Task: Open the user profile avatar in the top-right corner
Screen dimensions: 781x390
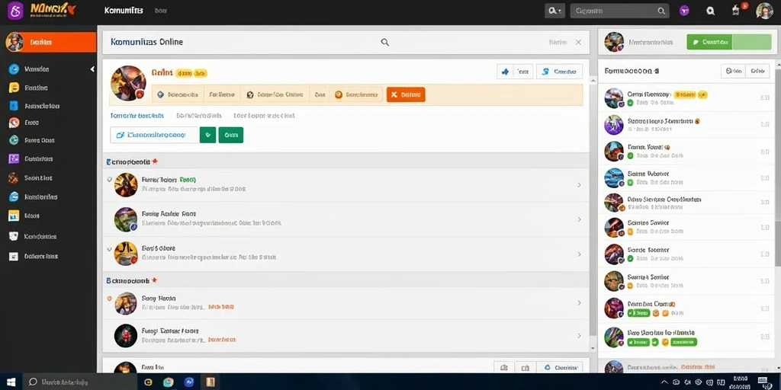Action: click(x=764, y=11)
